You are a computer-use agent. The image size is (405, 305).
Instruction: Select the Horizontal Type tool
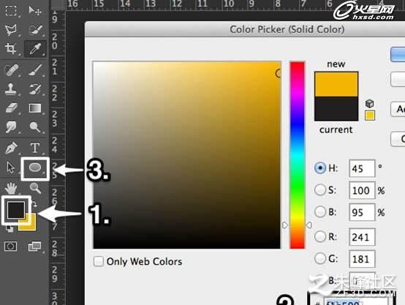pos(35,148)
